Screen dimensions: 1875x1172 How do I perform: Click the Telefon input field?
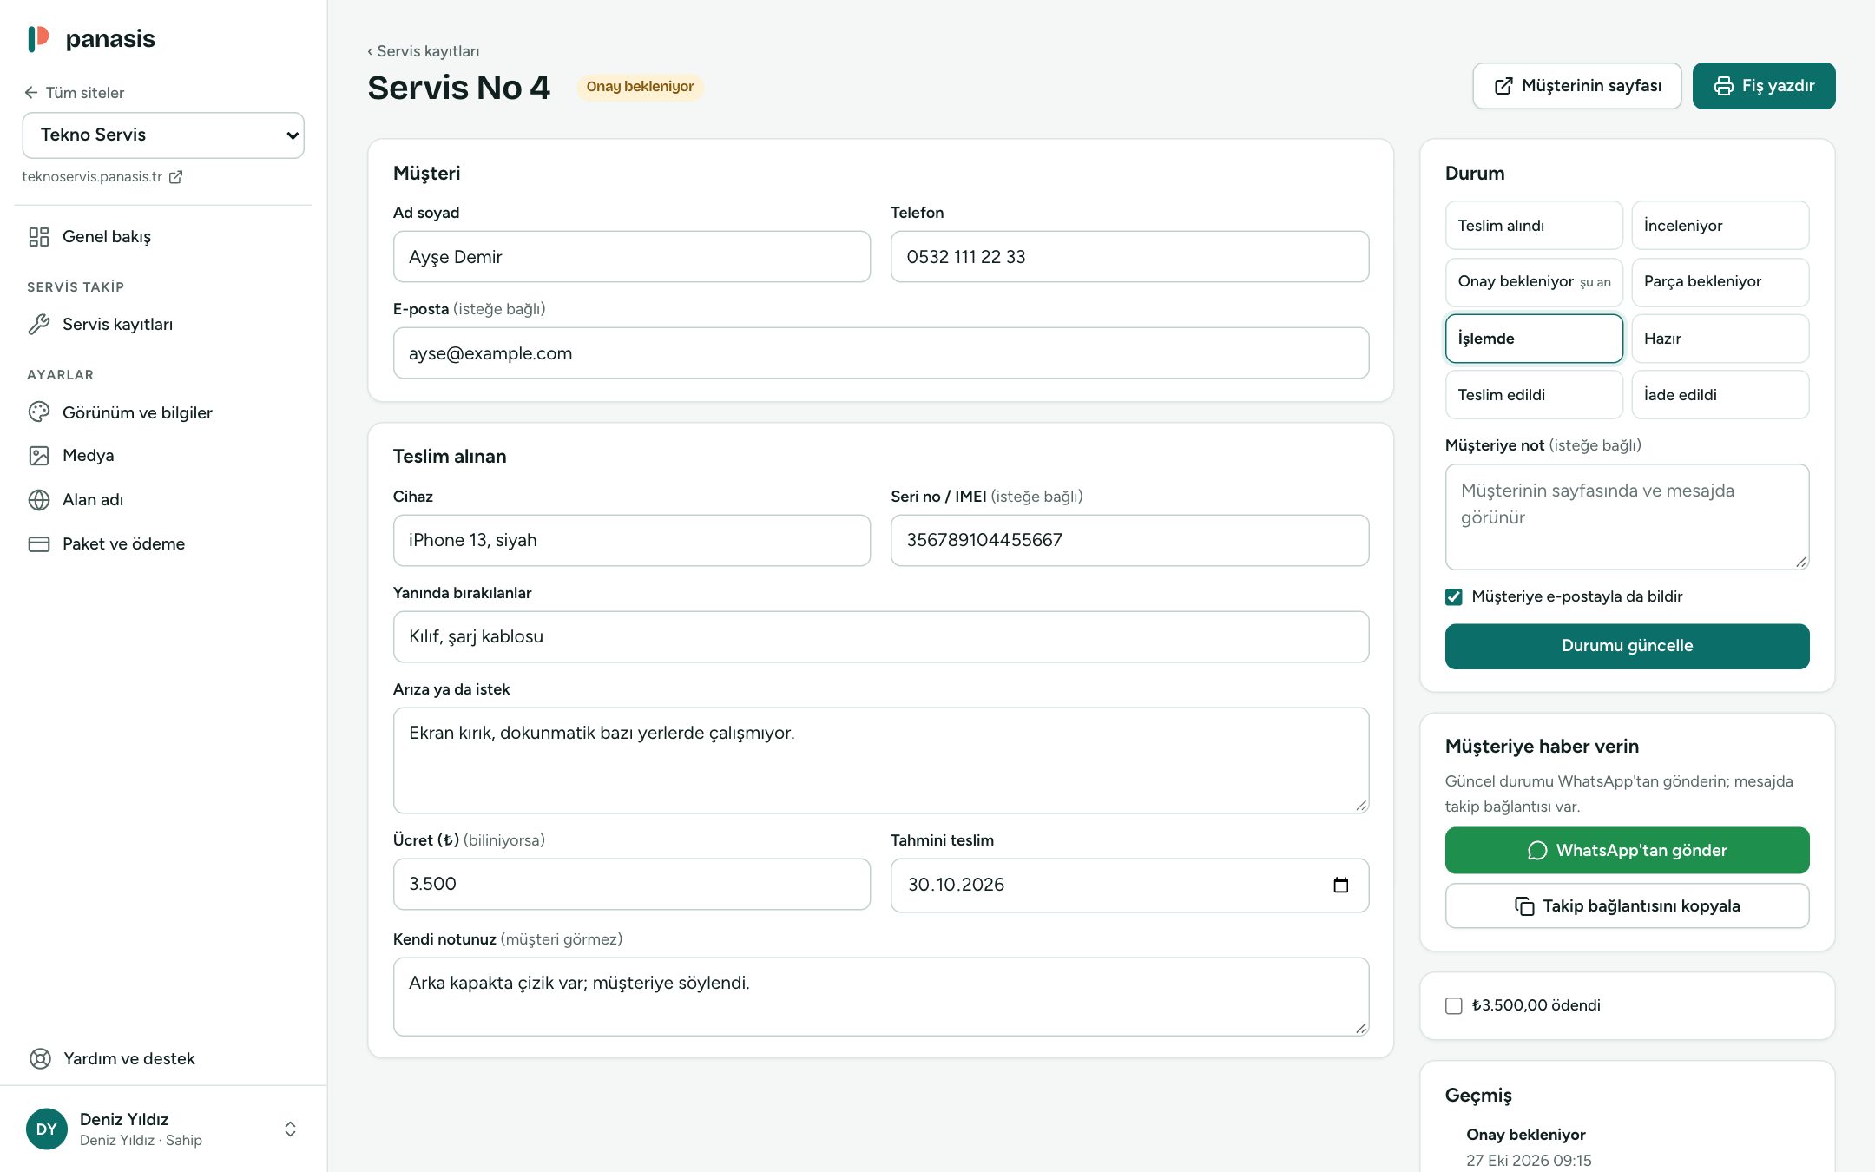coord(1129,257)
